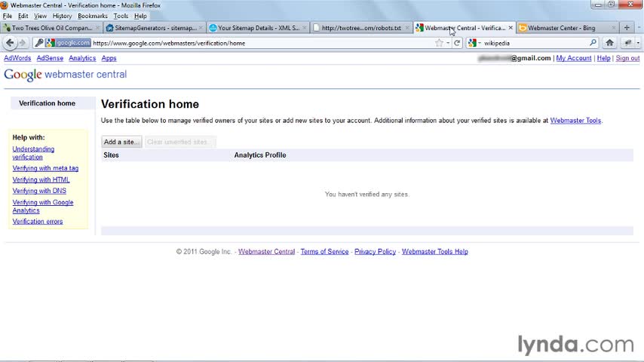Open the History menu
This screenshot has height=362, width=644.
click(x=62, y=16)
